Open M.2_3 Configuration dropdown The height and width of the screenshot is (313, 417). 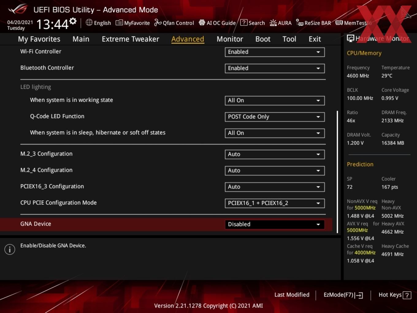tap(275, 154)
